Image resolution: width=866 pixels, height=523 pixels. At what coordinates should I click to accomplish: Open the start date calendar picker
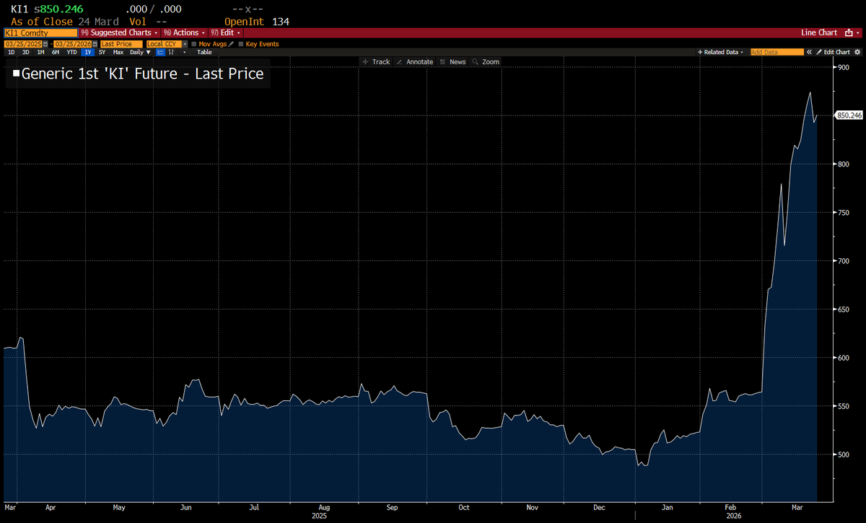(45, 44)
